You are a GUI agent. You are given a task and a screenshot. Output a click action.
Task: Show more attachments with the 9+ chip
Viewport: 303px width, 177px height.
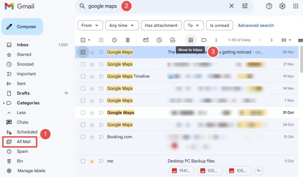[259, 171]
